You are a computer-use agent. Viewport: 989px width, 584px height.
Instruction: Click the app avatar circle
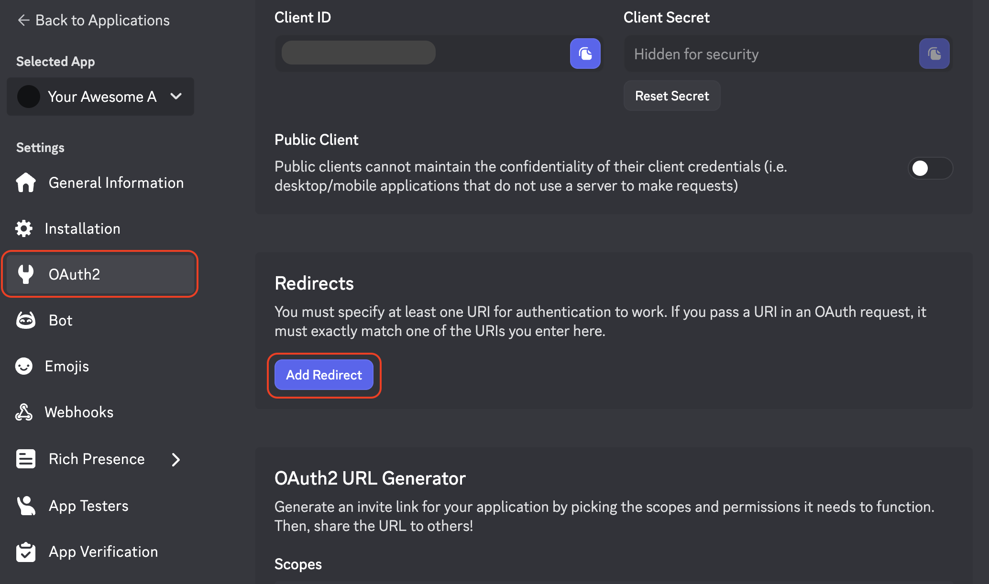[x=29, y=97]
